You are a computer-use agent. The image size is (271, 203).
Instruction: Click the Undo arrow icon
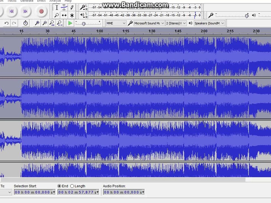click(x=6, y=23)
